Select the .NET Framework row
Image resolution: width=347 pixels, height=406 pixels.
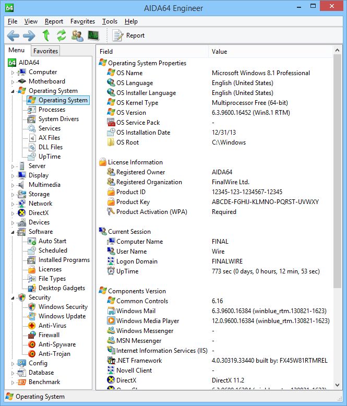(214, 361)
